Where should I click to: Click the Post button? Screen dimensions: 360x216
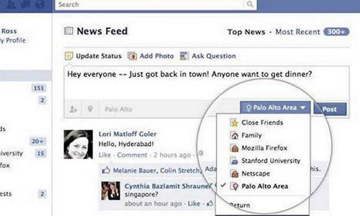330,109
